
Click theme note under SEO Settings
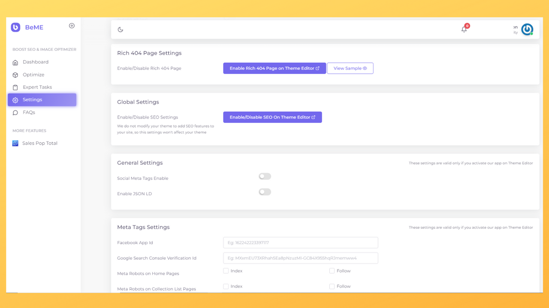[166, 129]
